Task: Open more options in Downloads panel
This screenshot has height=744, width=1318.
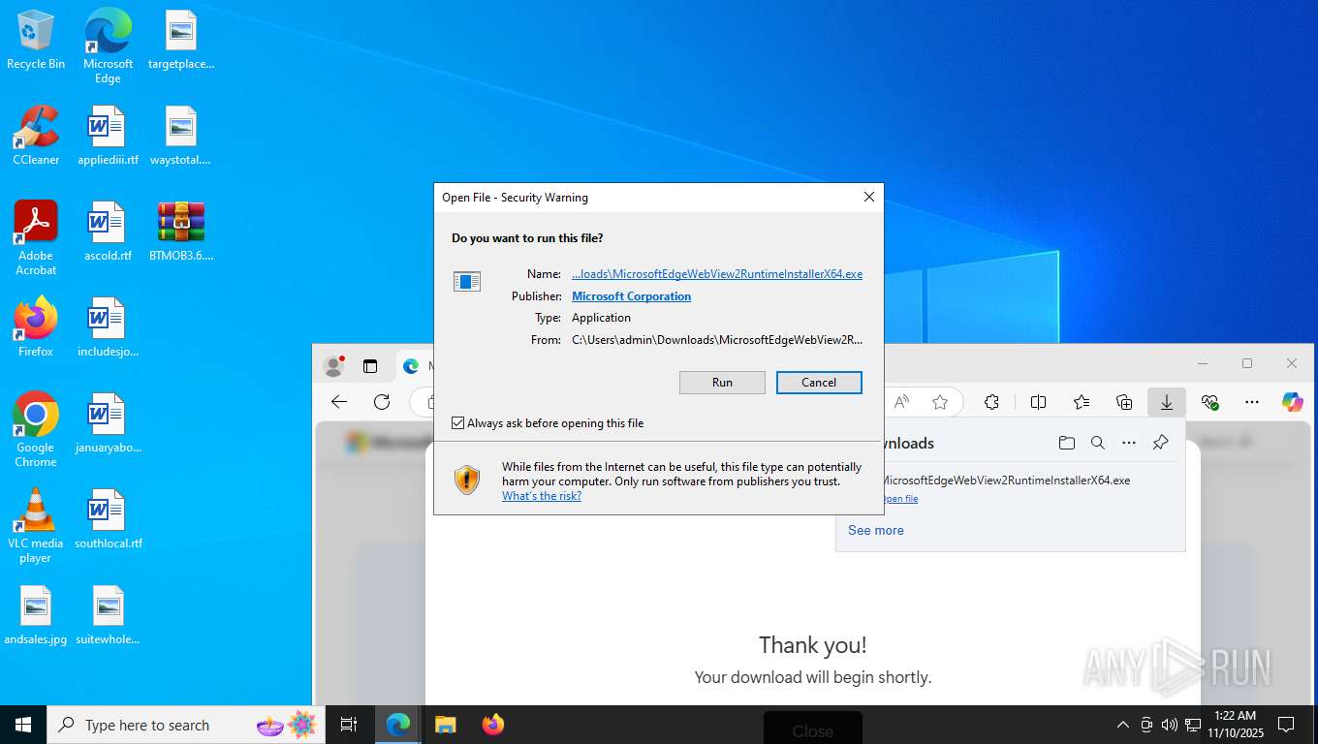Action: [x=1129, y=443]
